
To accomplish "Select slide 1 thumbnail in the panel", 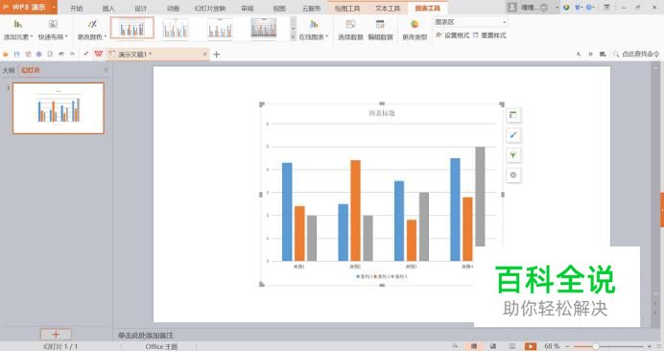I will point(59,108).
